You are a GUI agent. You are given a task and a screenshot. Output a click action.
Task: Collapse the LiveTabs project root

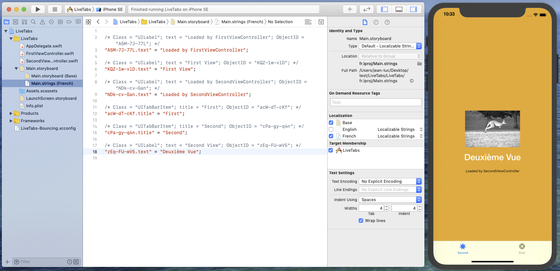point(6,31)
